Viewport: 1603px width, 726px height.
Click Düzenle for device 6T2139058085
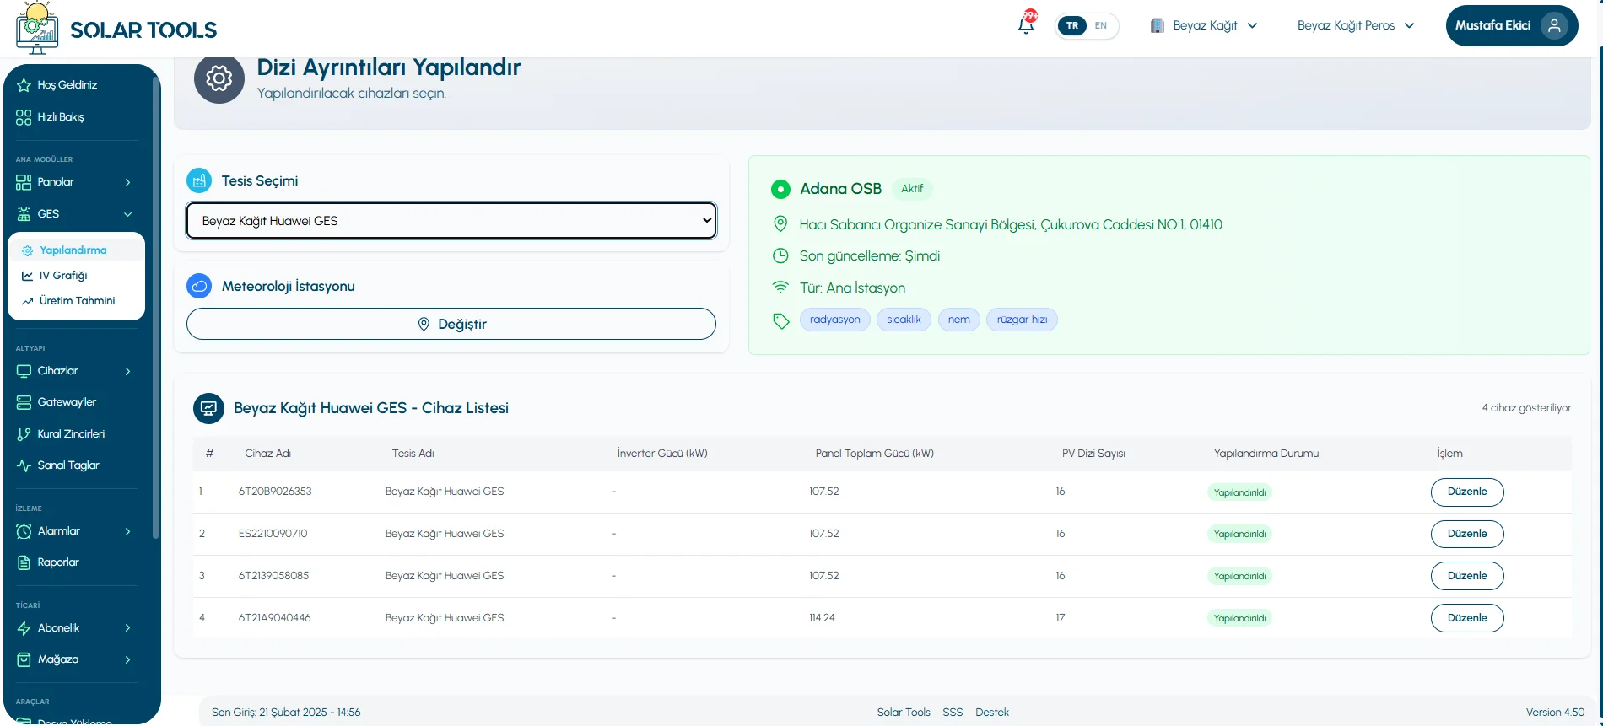(x=1467, y=577)
